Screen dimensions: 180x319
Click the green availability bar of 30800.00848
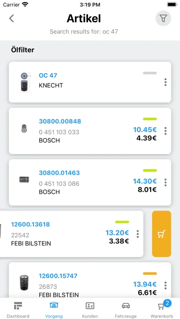[150, 119]
